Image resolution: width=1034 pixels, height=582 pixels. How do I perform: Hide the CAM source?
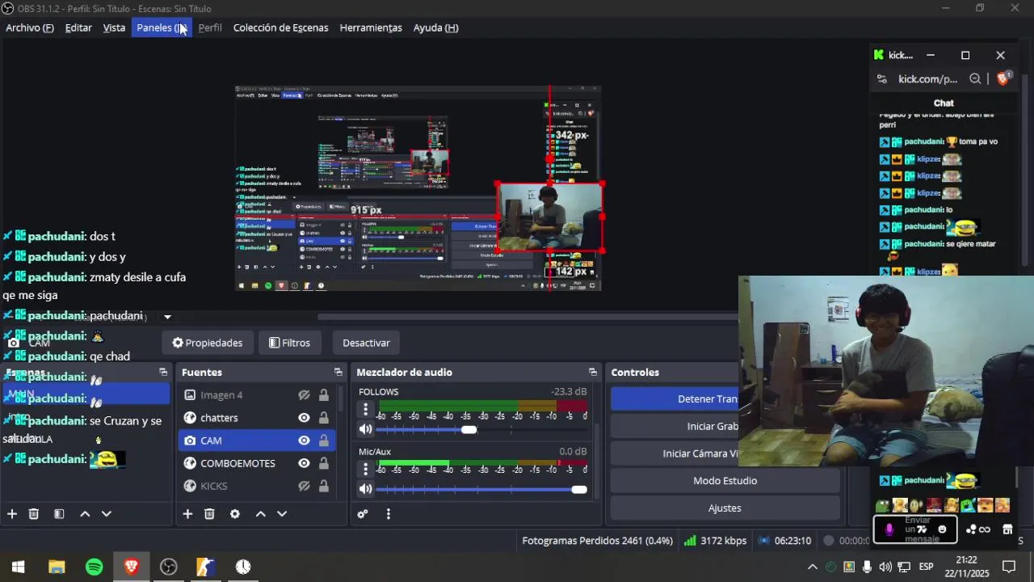click(304, 441)
